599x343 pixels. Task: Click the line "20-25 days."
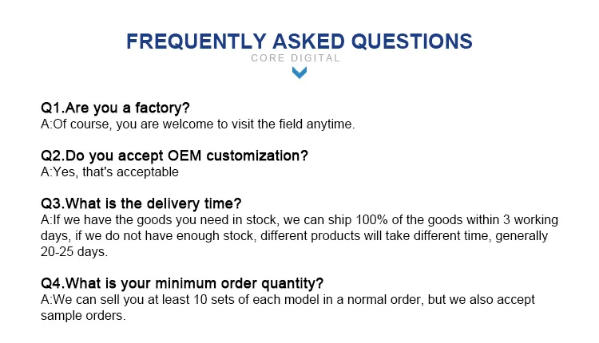(x=73, y=251)
